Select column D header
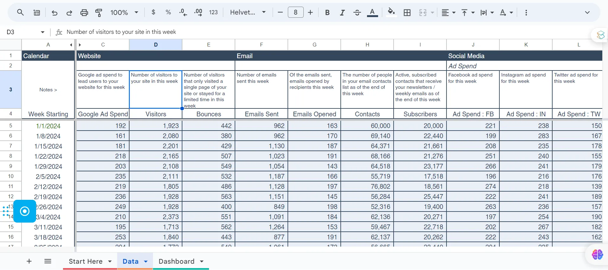Screen dimensions: 608x270 click(x=155, y=45)
